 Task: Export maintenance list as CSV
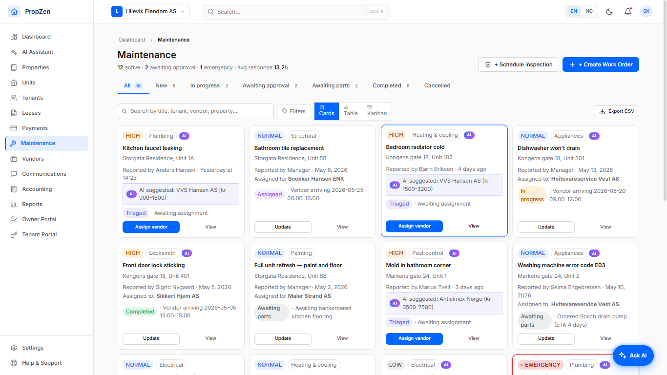616,111
